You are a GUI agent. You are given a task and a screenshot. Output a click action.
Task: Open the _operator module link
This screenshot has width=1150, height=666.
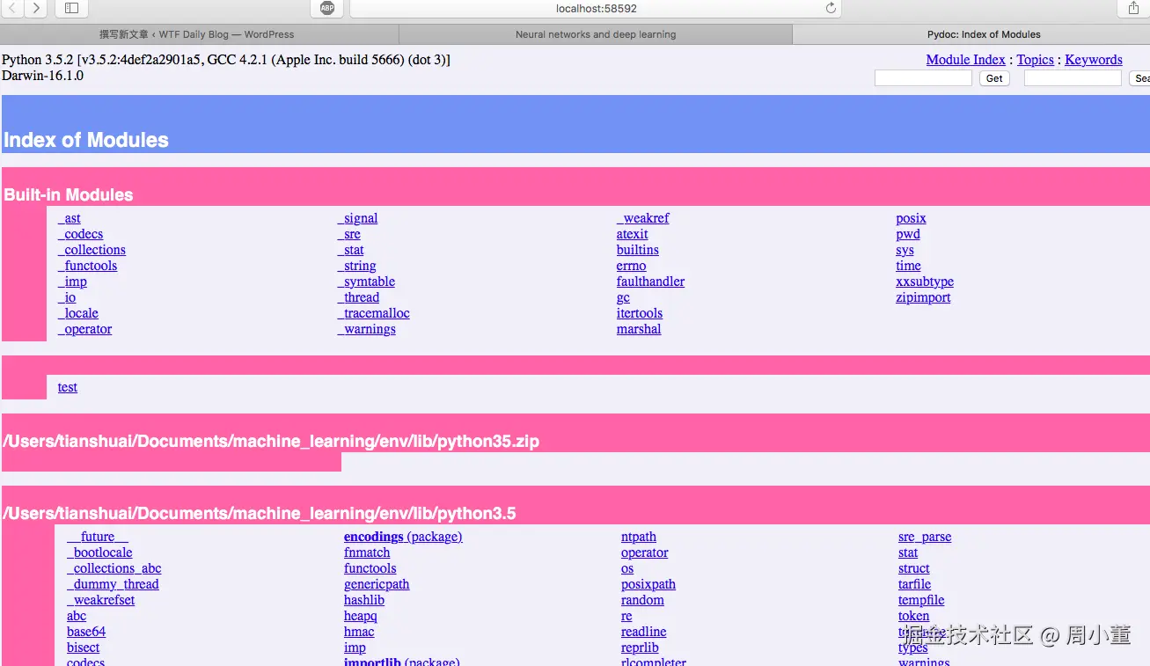[84, 329]
